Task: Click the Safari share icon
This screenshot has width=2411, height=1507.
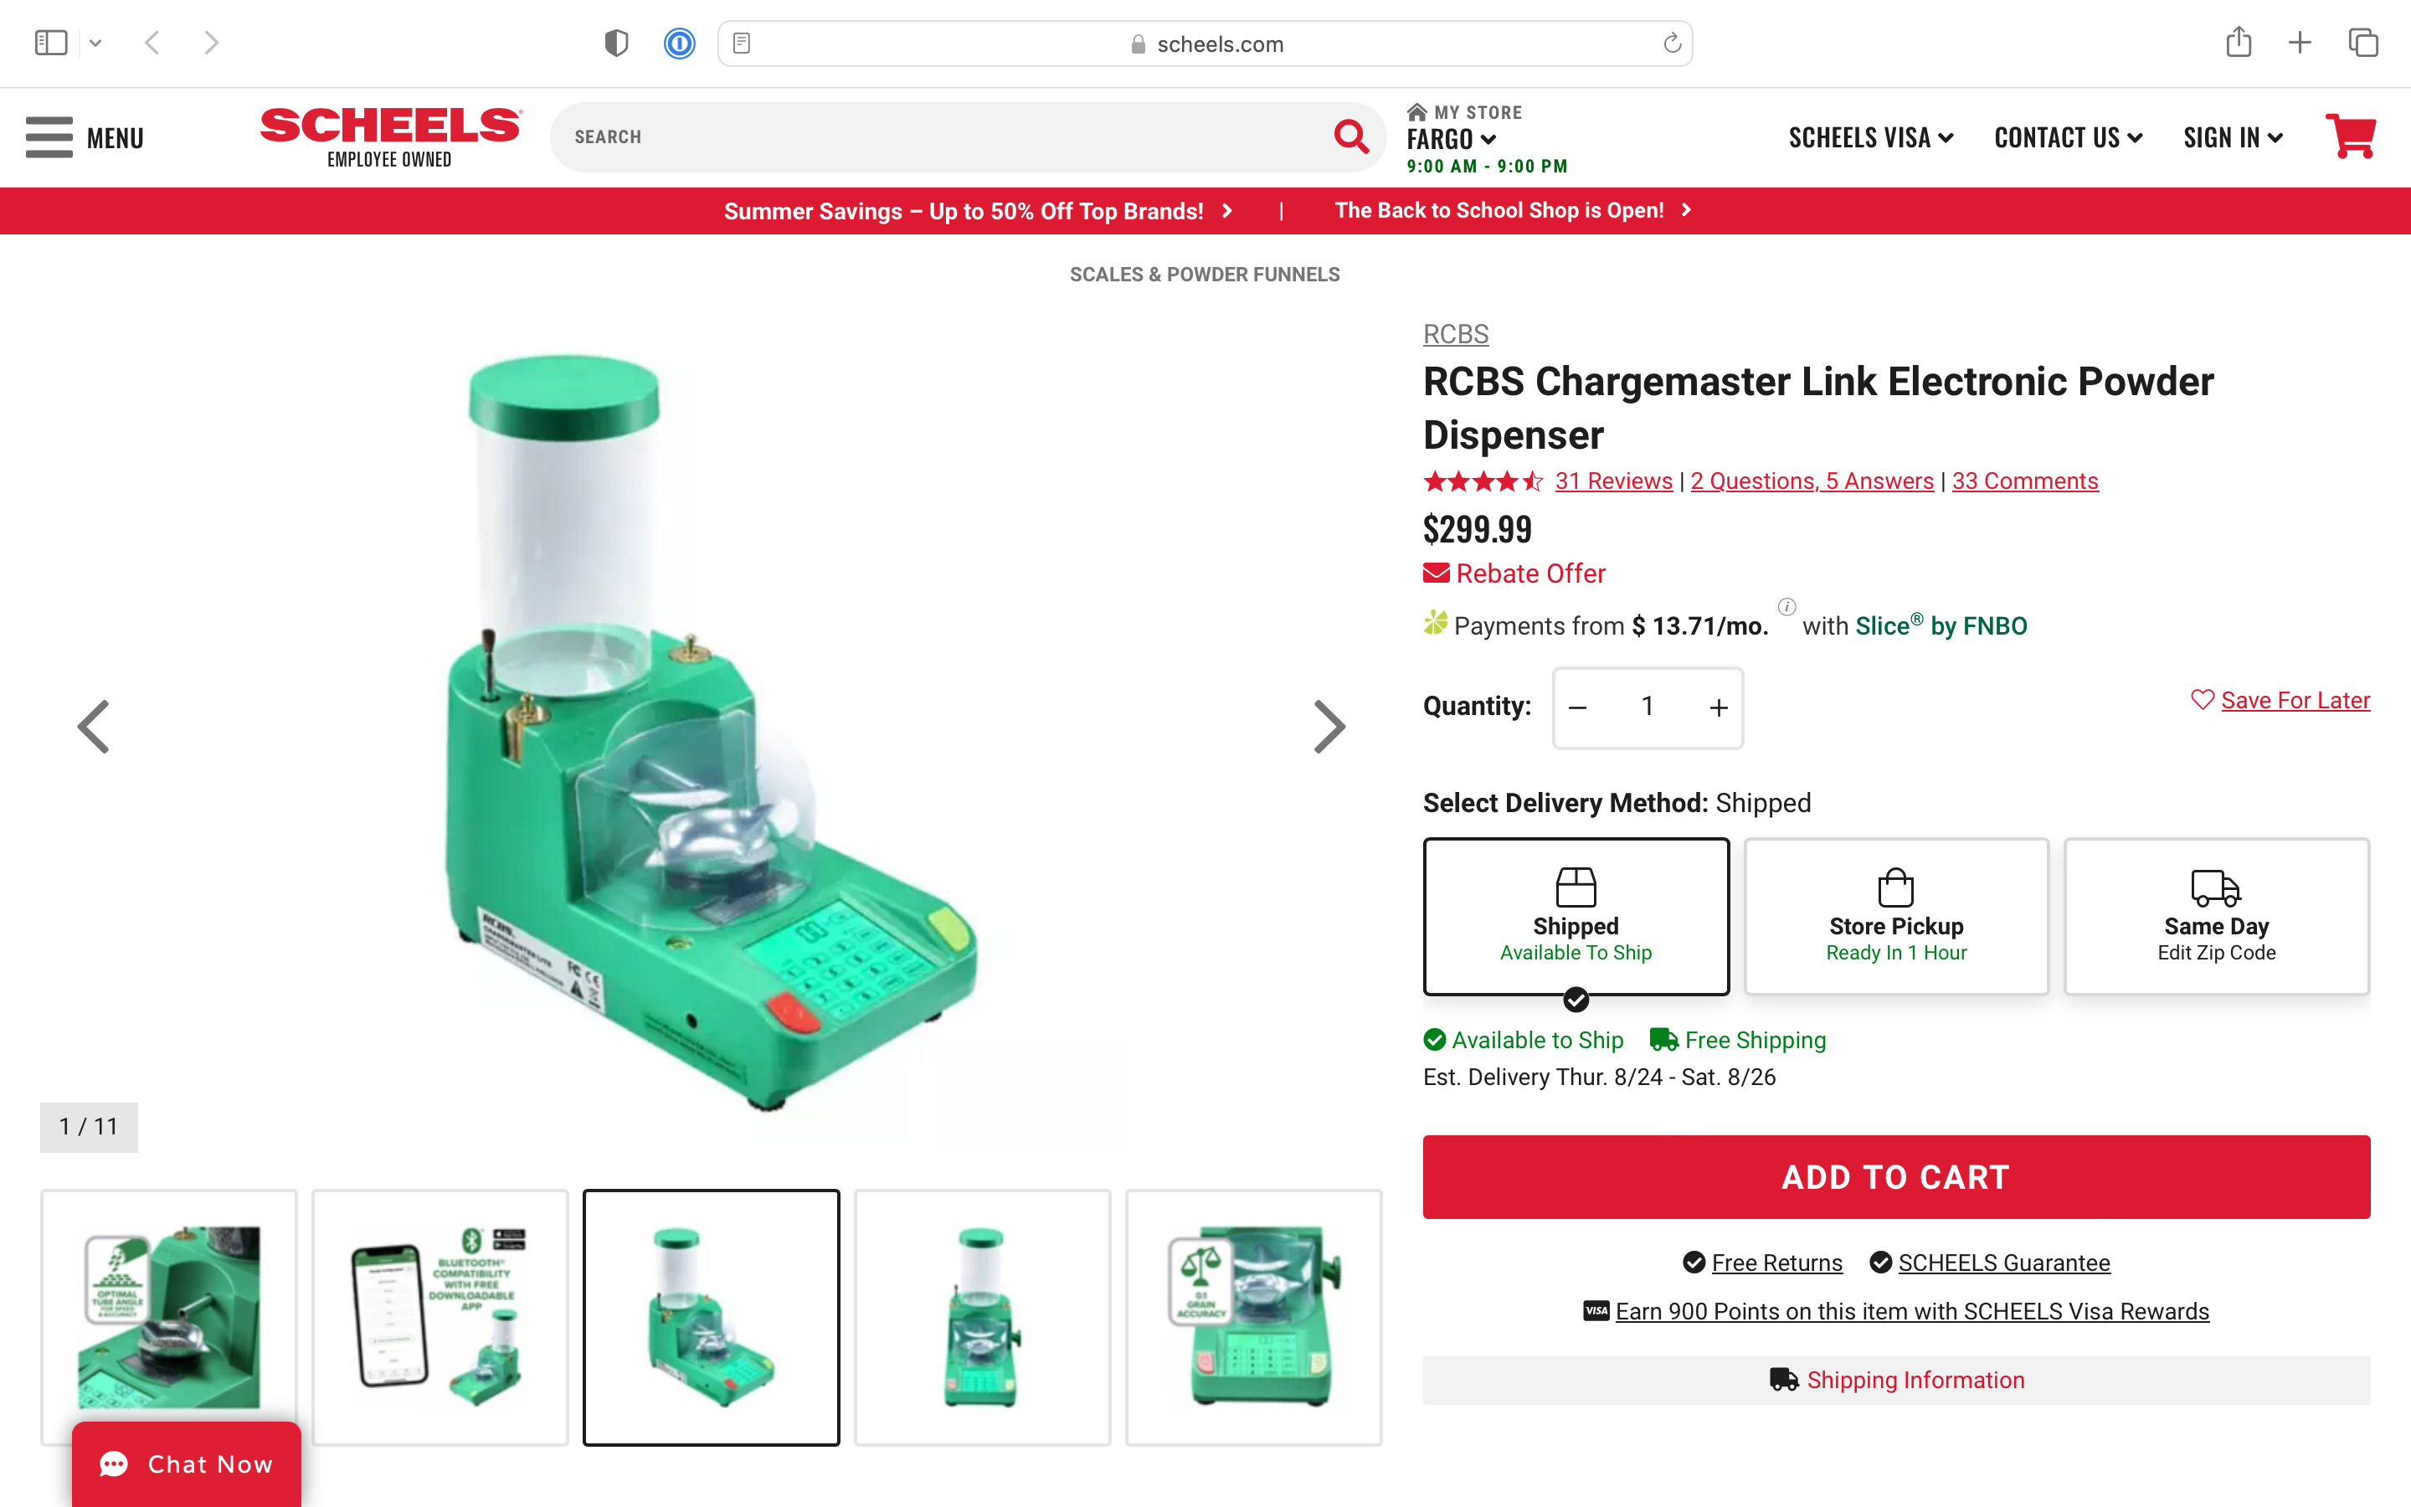Action: pyautogui.click(x=2239, y=42)
